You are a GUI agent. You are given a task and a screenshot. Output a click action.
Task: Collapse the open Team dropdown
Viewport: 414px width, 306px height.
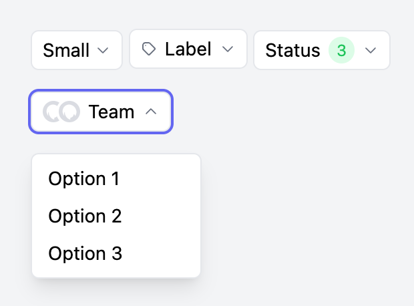pyautogui.click(x=101, y=112)
